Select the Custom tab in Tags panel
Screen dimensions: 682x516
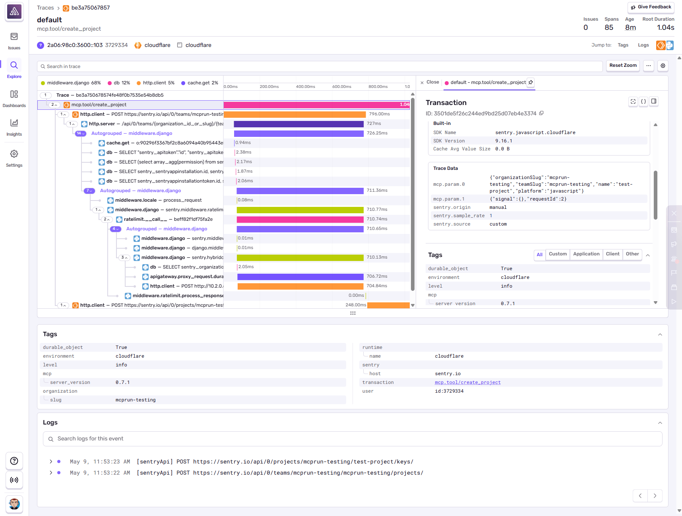[x=558, y=254]
